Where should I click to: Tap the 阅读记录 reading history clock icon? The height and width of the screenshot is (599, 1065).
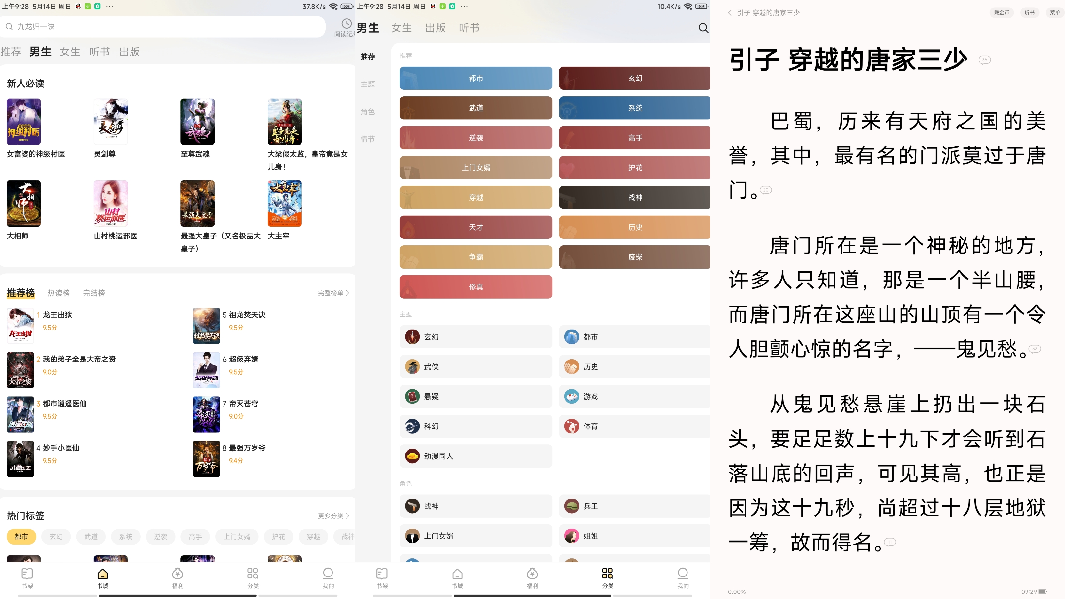347,23
